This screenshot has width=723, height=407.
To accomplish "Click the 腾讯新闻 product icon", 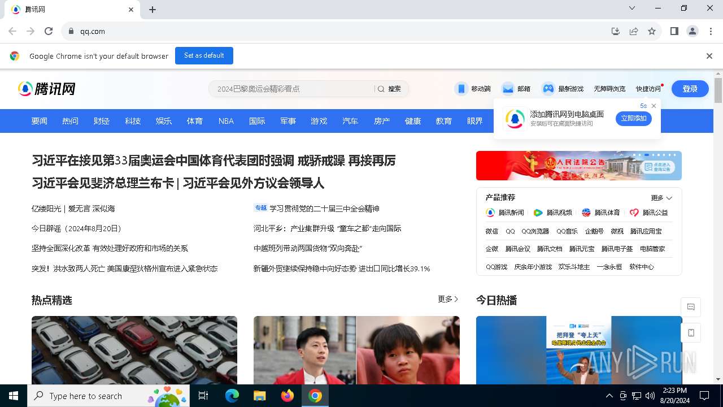I will pyautogui.click(x=490, y=213).
